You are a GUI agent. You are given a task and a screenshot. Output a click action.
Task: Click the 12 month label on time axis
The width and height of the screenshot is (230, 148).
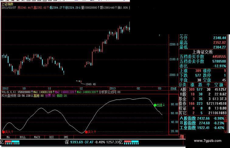click(81, 88)
